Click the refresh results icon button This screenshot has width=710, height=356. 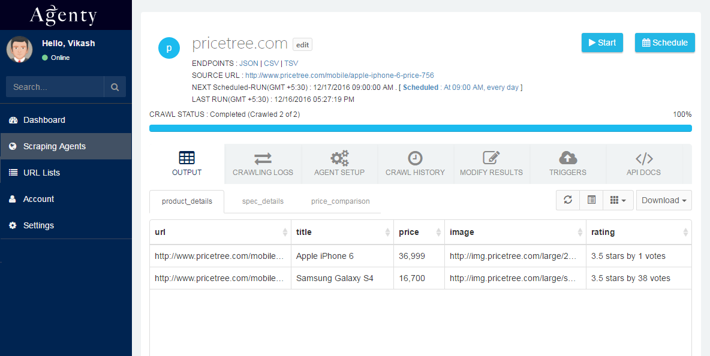tap(568, 200)
